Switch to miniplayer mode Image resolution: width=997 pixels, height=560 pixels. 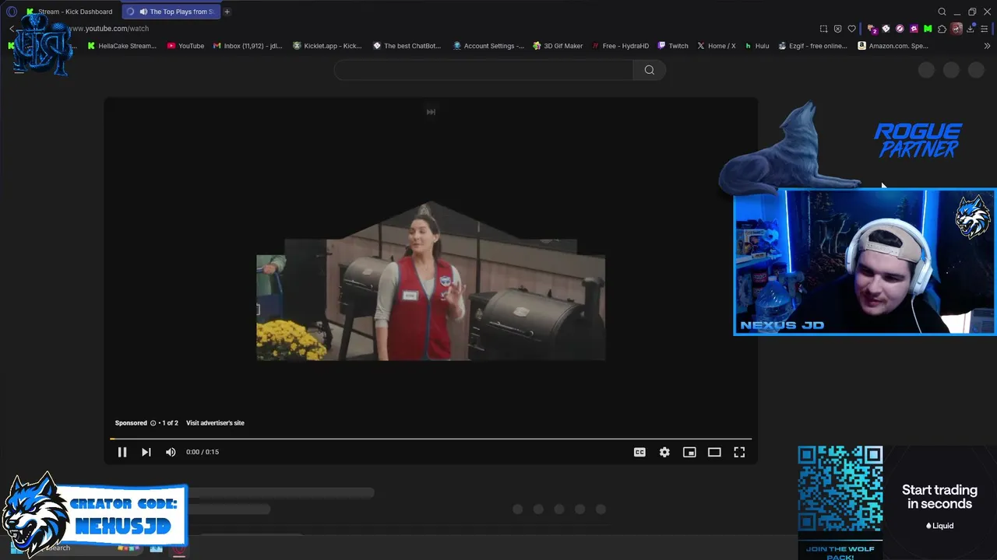pos(689,452)
